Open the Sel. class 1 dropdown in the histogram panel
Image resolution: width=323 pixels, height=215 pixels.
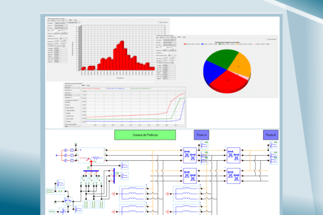click(61, 25)
